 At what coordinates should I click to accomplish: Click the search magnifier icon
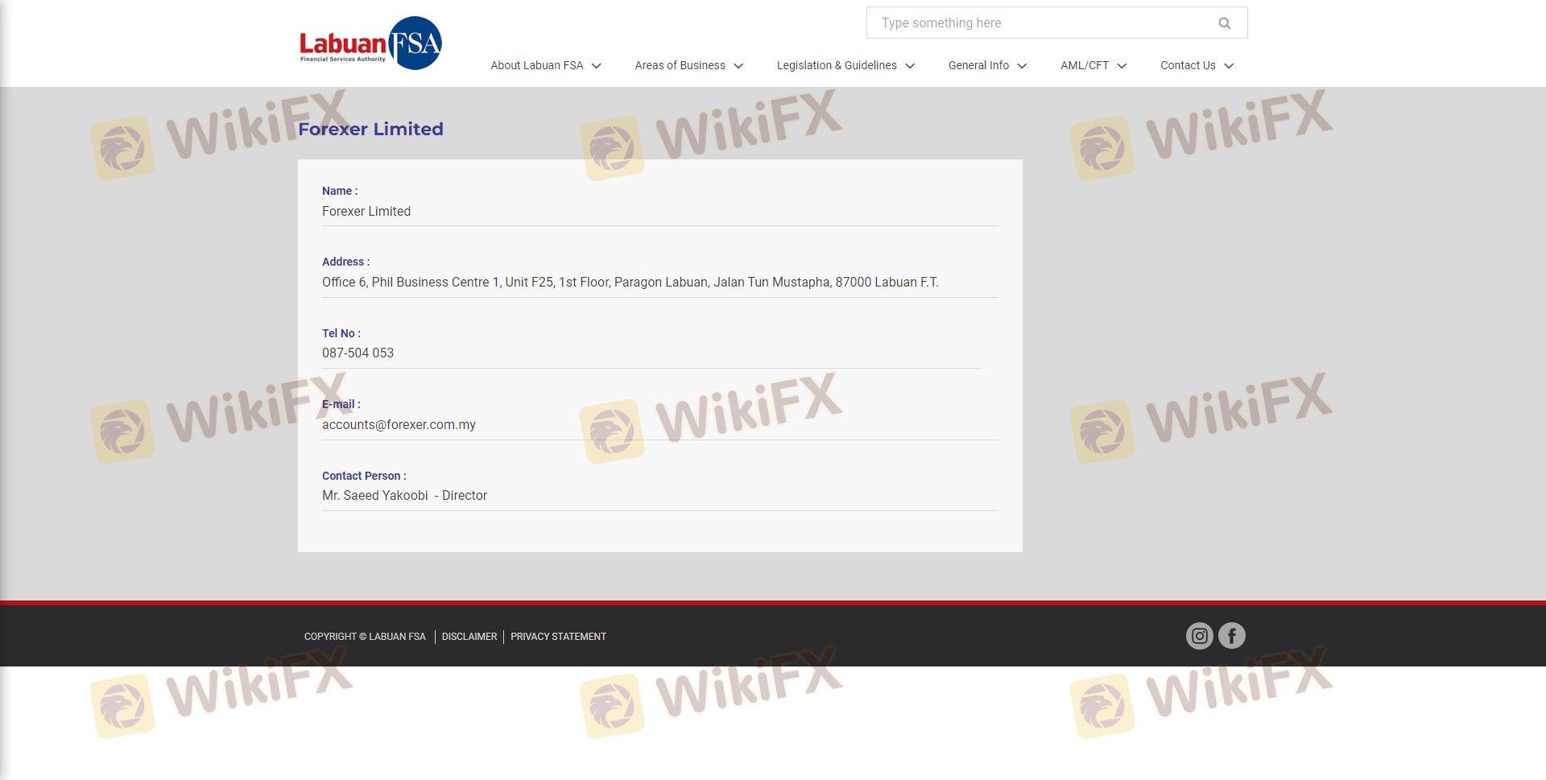pyautogui.click(x=1224, y=23)
